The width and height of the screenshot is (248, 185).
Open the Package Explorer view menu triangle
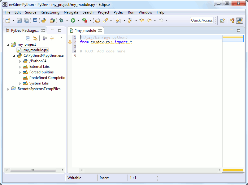61,38
